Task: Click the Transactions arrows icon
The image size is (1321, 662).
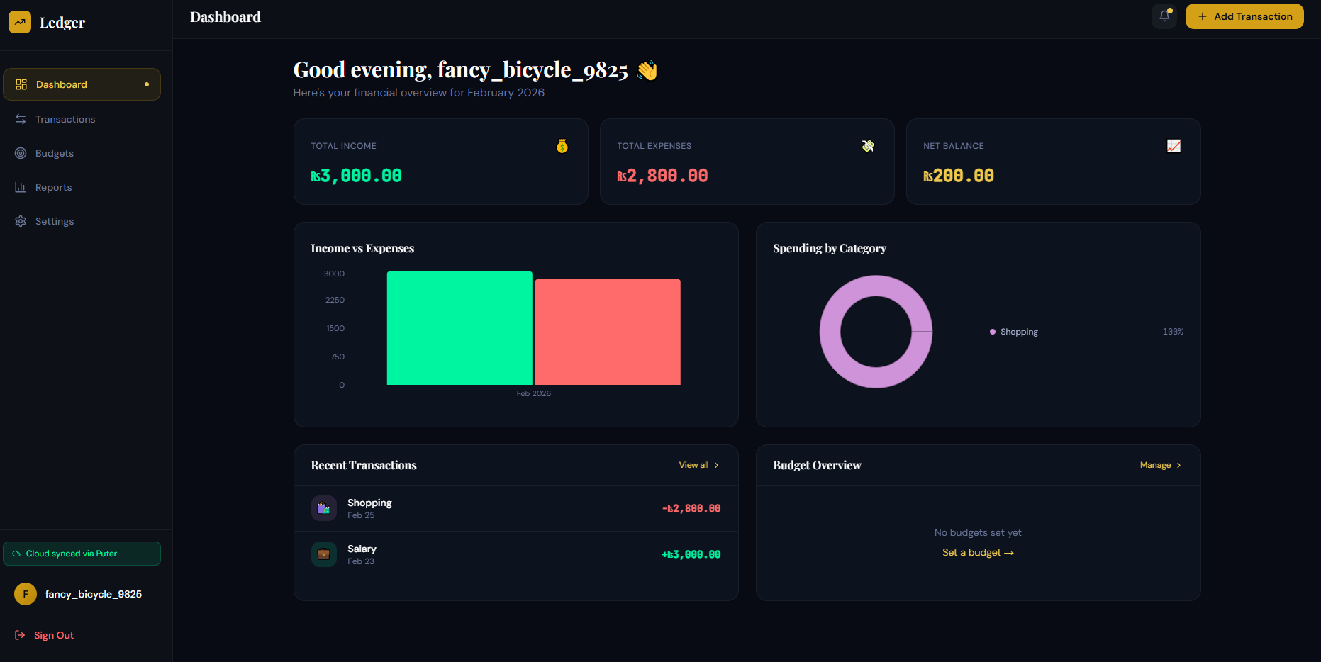Action: point(21,119)
